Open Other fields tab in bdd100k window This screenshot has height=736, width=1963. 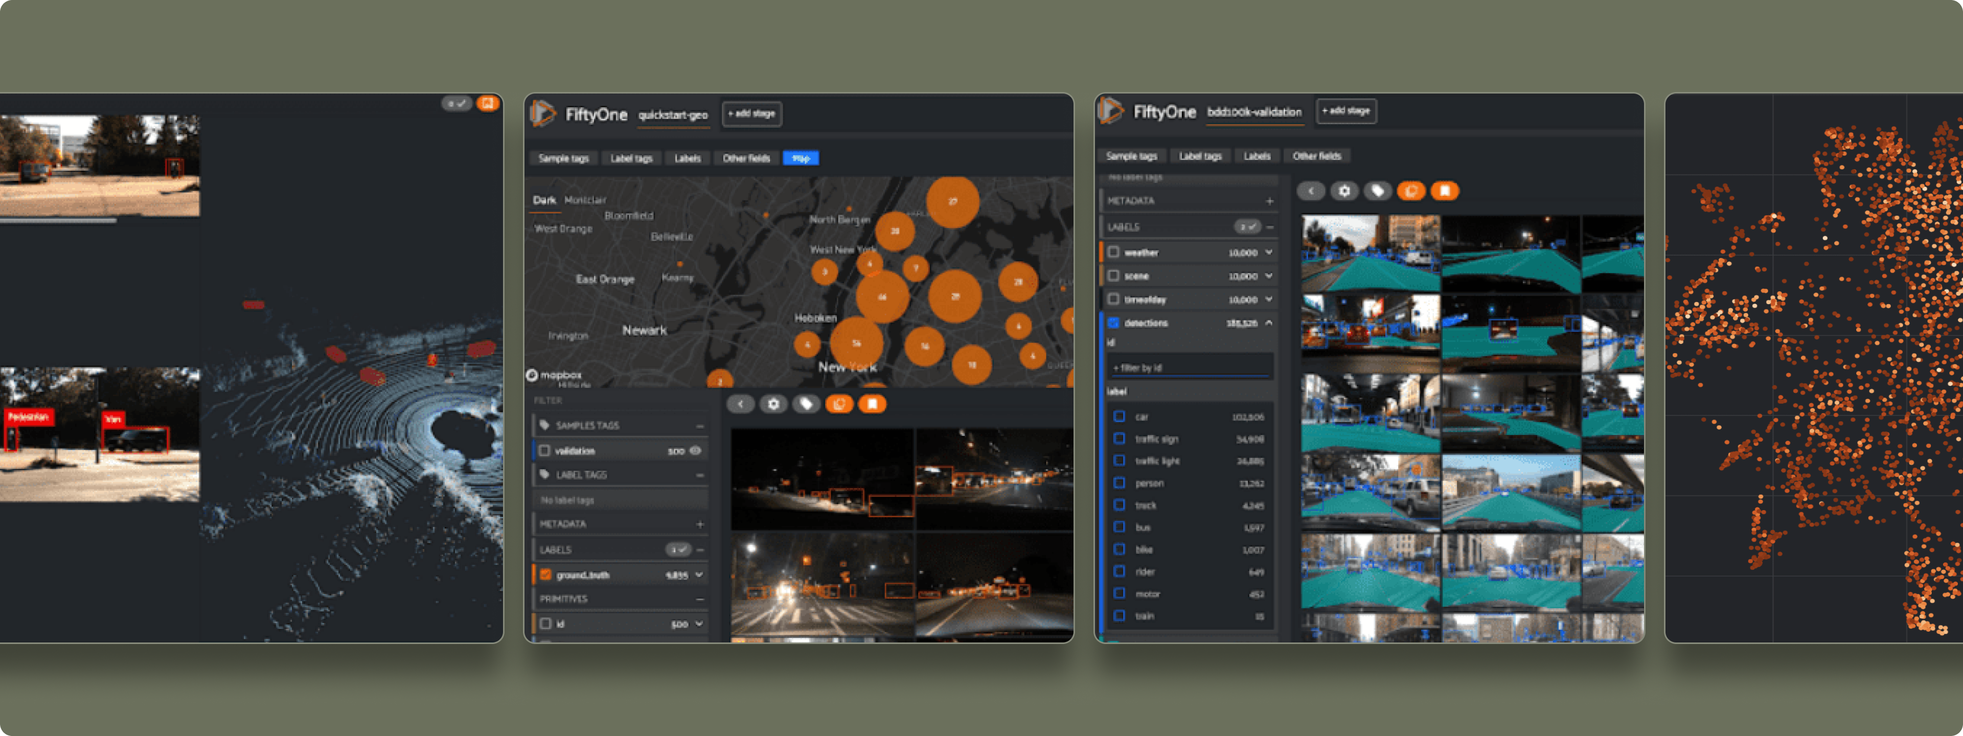[x=1316, y=156]
